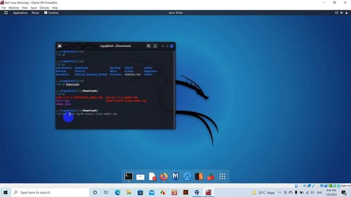Open the 9:44 PM clock and date

click(331, 192)
